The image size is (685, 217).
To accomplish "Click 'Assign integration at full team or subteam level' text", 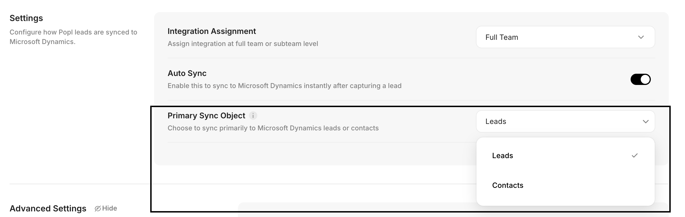I will pyautogui.click(x=243, y=44).
